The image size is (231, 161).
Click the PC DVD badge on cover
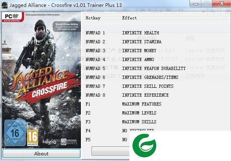click(x=13, y=17)
